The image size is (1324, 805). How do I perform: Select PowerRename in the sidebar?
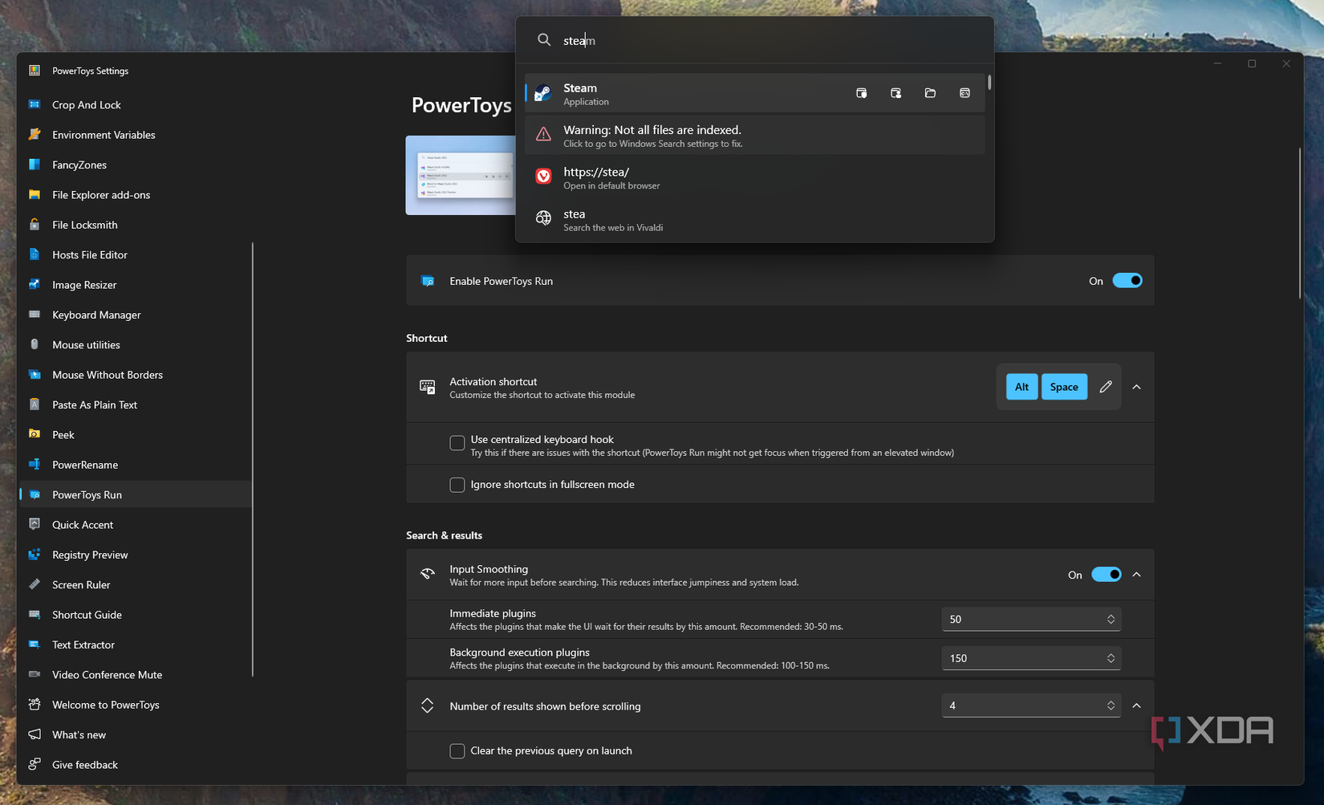[x=135, y=465]
